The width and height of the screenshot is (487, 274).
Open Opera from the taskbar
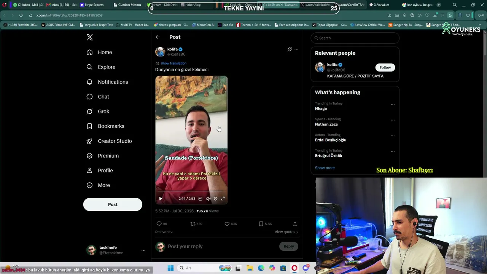(294, 268)
